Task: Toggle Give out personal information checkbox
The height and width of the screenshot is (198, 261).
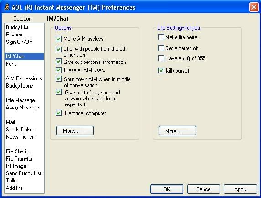Action: [x=58, y=62]
